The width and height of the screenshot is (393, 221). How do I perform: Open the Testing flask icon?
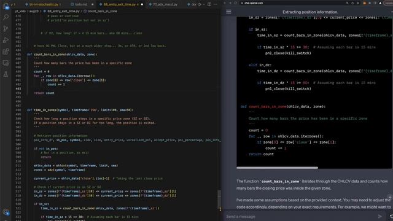click(6, 74)
